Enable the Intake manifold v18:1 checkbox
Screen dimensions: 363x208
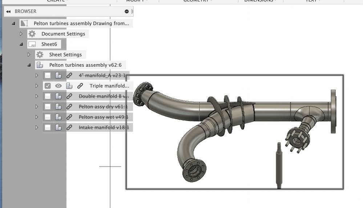pos(48,128)
